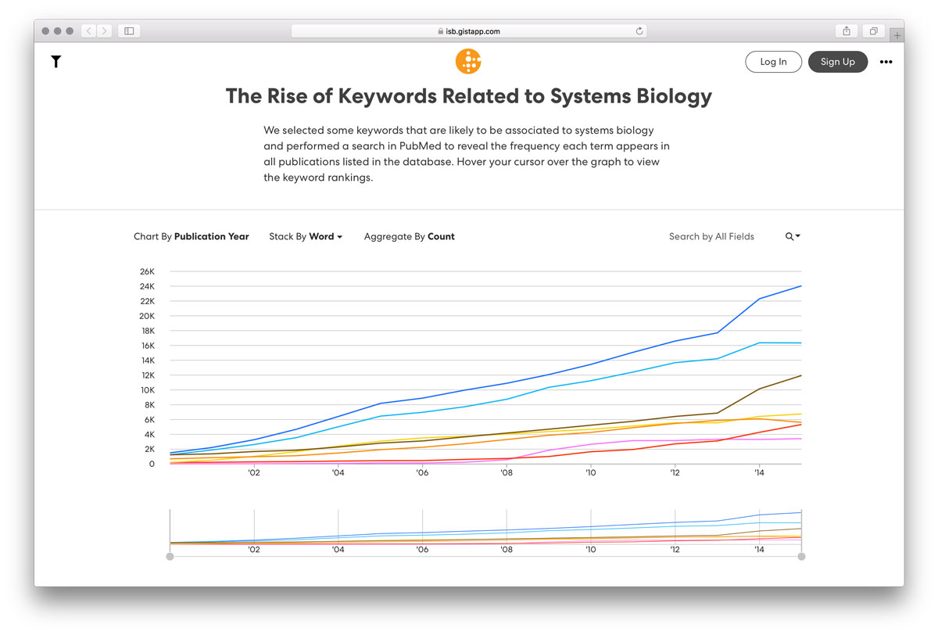
Task: Open the filter funnel icon
Action: coord(56,62)
